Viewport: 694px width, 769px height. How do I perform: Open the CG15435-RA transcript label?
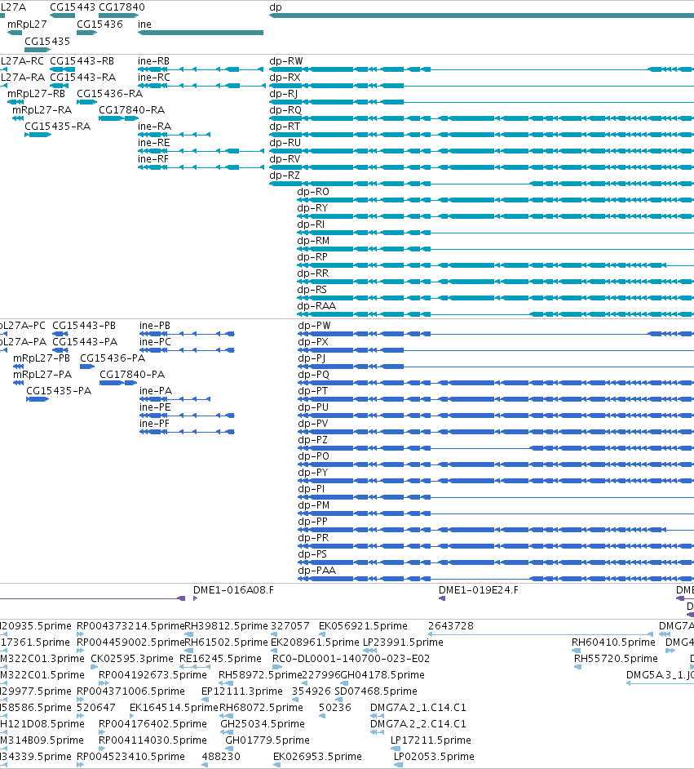pos(58,126)
